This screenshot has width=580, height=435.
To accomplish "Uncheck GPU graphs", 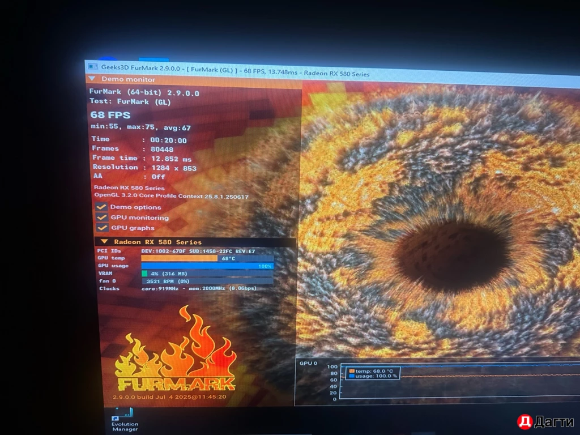I will pos(101,228).
